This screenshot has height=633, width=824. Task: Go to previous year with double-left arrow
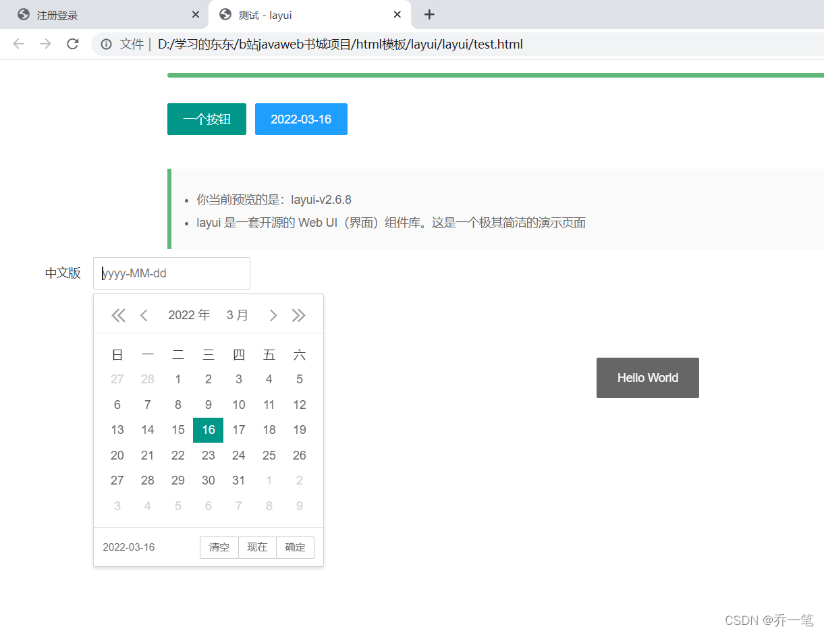pos(118,315)
